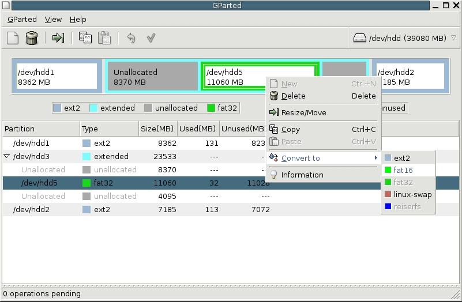
Task: Select the Unallocated 8370 row in the list
Action: point(134,169)
